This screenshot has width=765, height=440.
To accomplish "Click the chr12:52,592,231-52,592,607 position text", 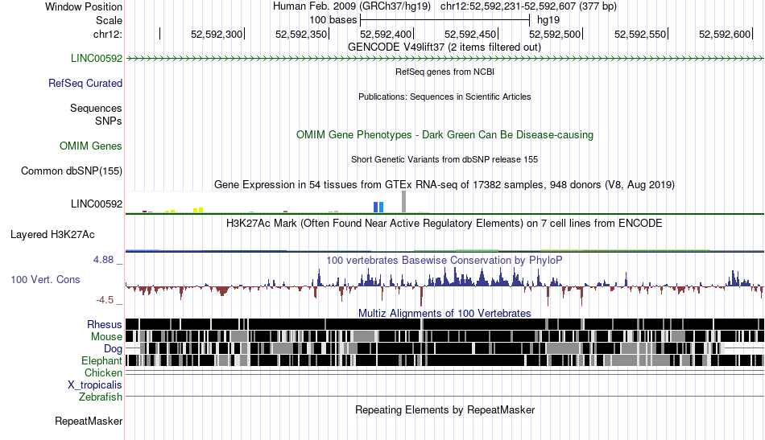I will click(x=528, y=6).
